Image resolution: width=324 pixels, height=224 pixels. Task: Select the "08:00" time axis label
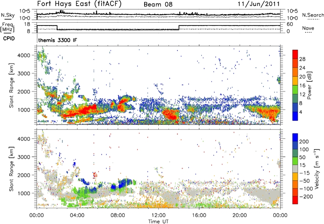(118, 216)
